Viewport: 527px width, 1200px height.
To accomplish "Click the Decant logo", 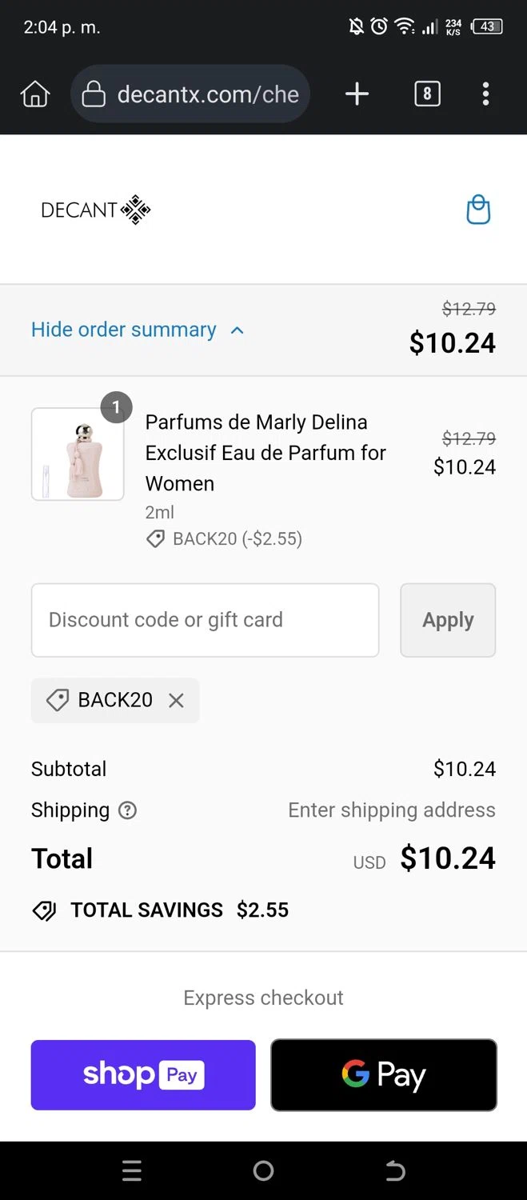I will pyautogui.click(x=96, y=210).
